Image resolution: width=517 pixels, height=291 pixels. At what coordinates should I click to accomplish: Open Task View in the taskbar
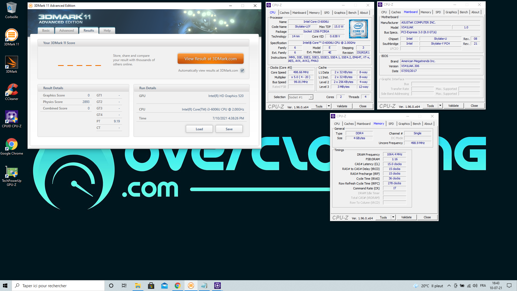(124, 286)
